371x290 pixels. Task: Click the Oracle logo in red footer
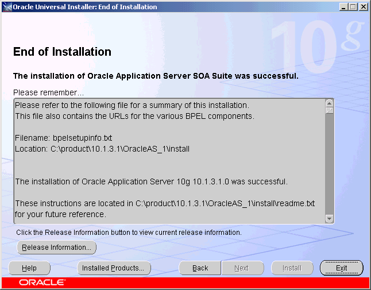[x=42, y=283]
